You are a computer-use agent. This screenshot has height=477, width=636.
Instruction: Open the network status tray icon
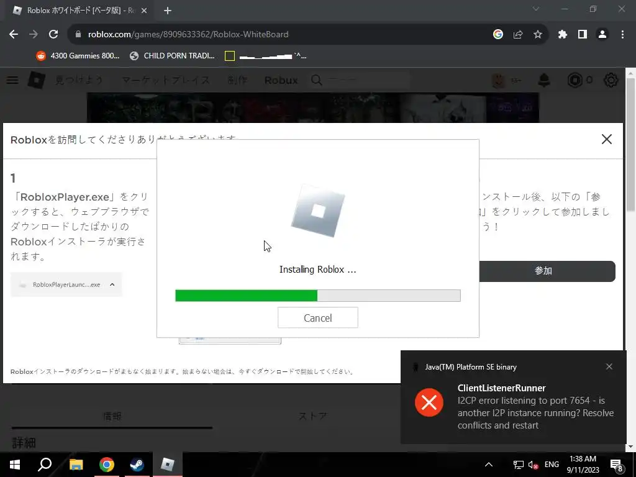(518, 465)
